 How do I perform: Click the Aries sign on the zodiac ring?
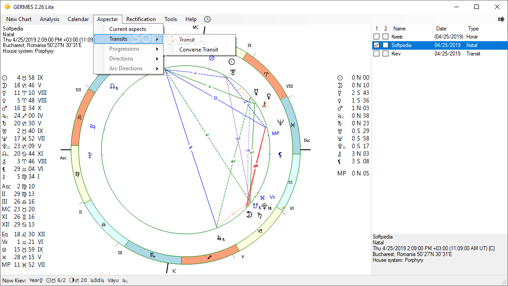point(266,74)
